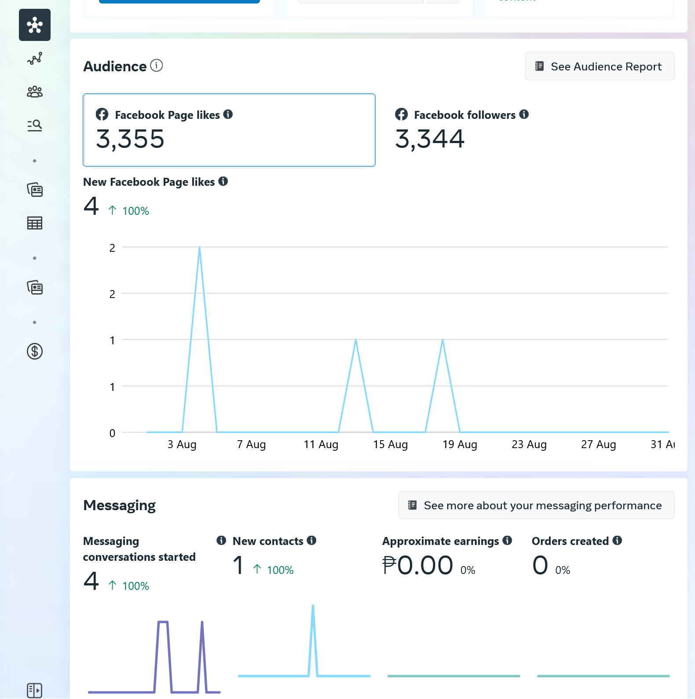Open the lower content card icon in sidebar
This screenshot has width=695, height=699.
[35, 287]
